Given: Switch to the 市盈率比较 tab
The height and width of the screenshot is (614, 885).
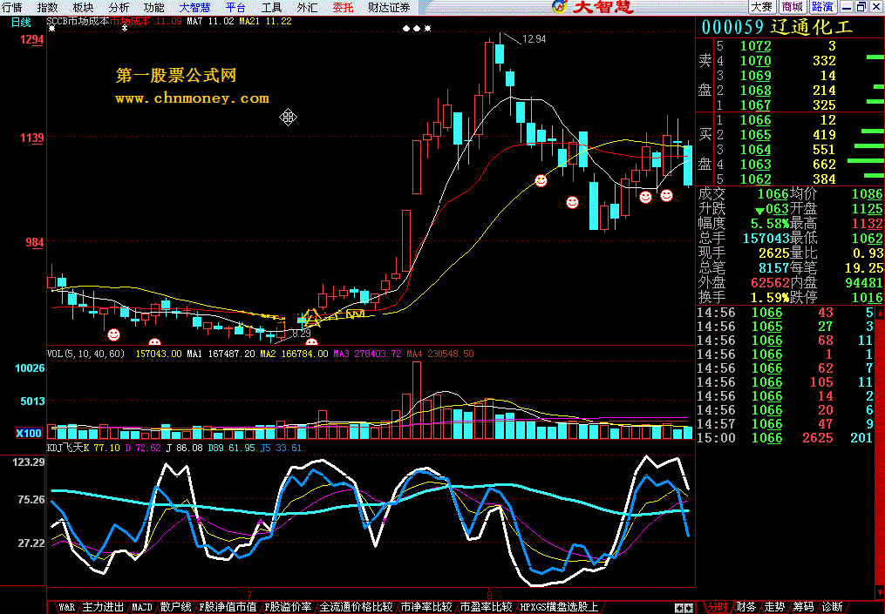Looking at the screenshot, I should (x=486, y=607).
